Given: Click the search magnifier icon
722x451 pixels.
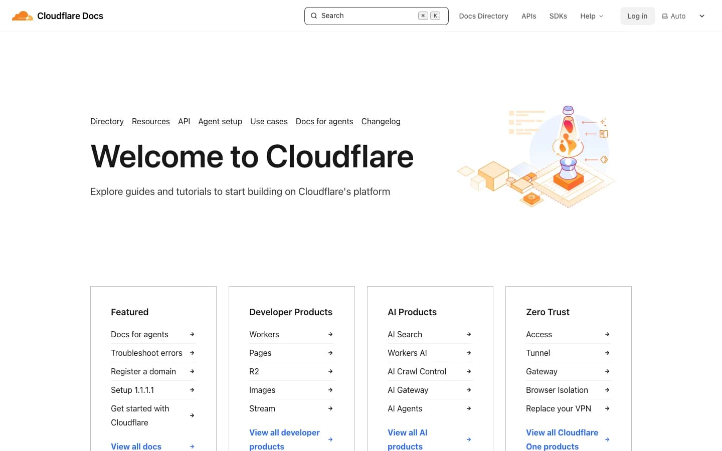Looking at the screenshot, I should click(314, 16).
